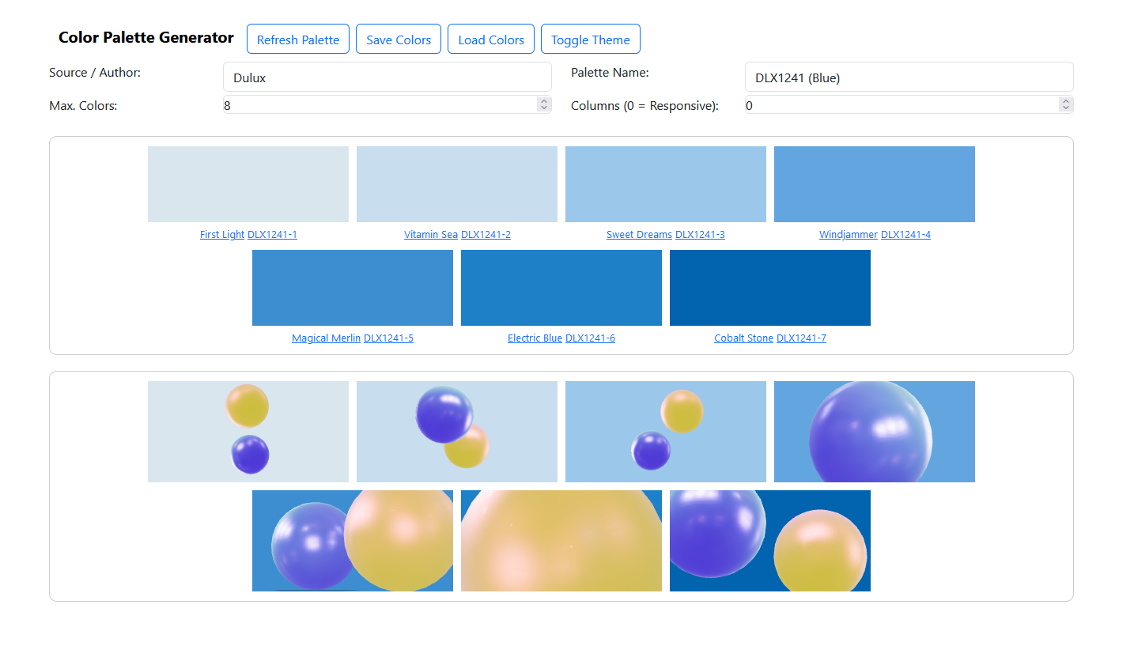Click the Source / Author label

coord(95,73)
